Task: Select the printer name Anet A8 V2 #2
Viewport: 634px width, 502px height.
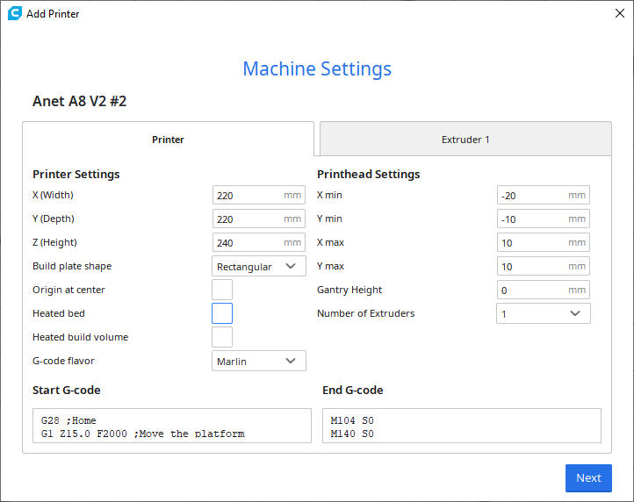Action: coord(80,101)
